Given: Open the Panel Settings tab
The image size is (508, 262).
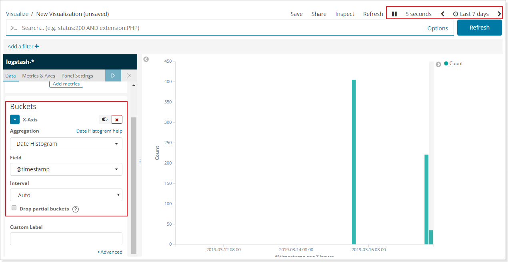Looking at the screenshot, I should (x=77, y=76).
